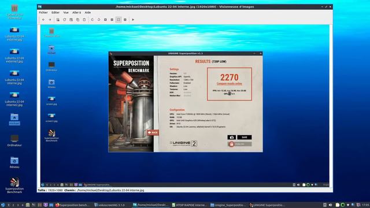The height and width of the screenshot is (208, 370).
Task: Open the Editer menu
Action: tap(55, 13)
